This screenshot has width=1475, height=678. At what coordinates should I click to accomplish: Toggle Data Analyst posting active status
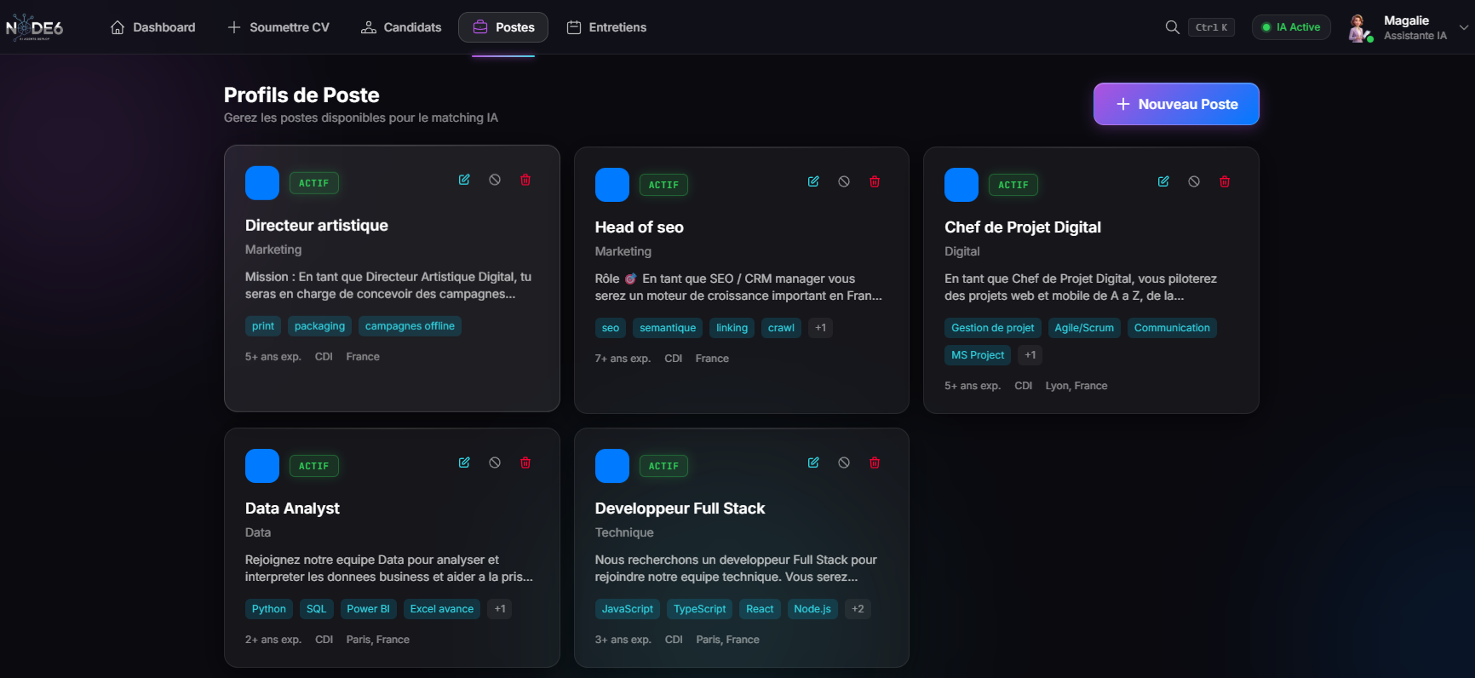pos(495,463)
